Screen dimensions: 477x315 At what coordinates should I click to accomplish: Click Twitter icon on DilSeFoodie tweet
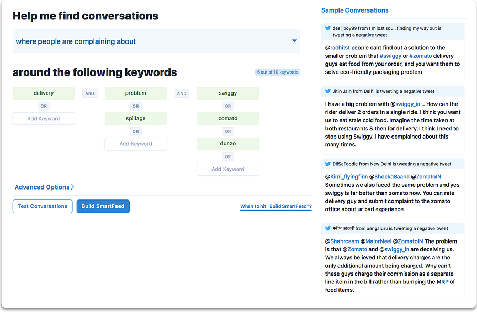pos(328,164)
